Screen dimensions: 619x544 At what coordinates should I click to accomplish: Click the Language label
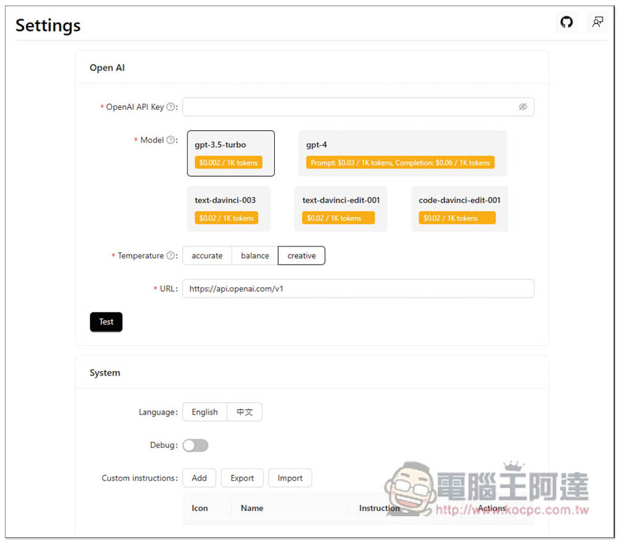pos(158,412)
